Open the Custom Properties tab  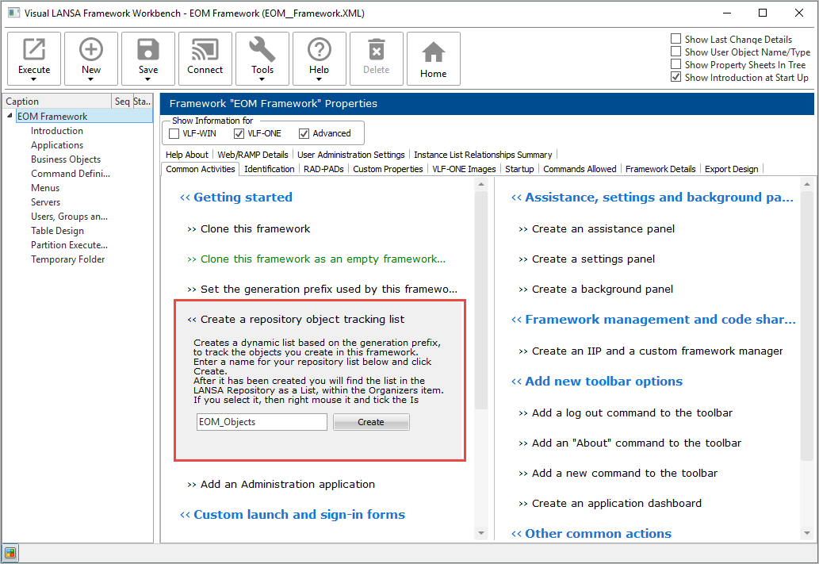tap(388, 169)
